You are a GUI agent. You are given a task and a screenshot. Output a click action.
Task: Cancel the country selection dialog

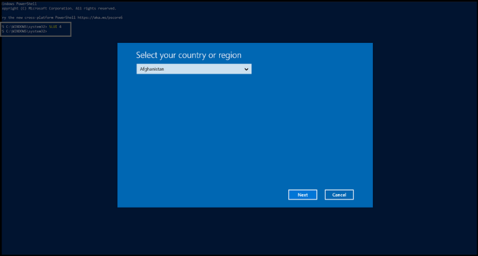[339, 195]
